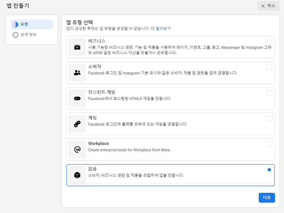Screen dimensions: 284x213
Task: Select the 소비자 radio button
Action: pyautogui.click(x=269, y=67)
